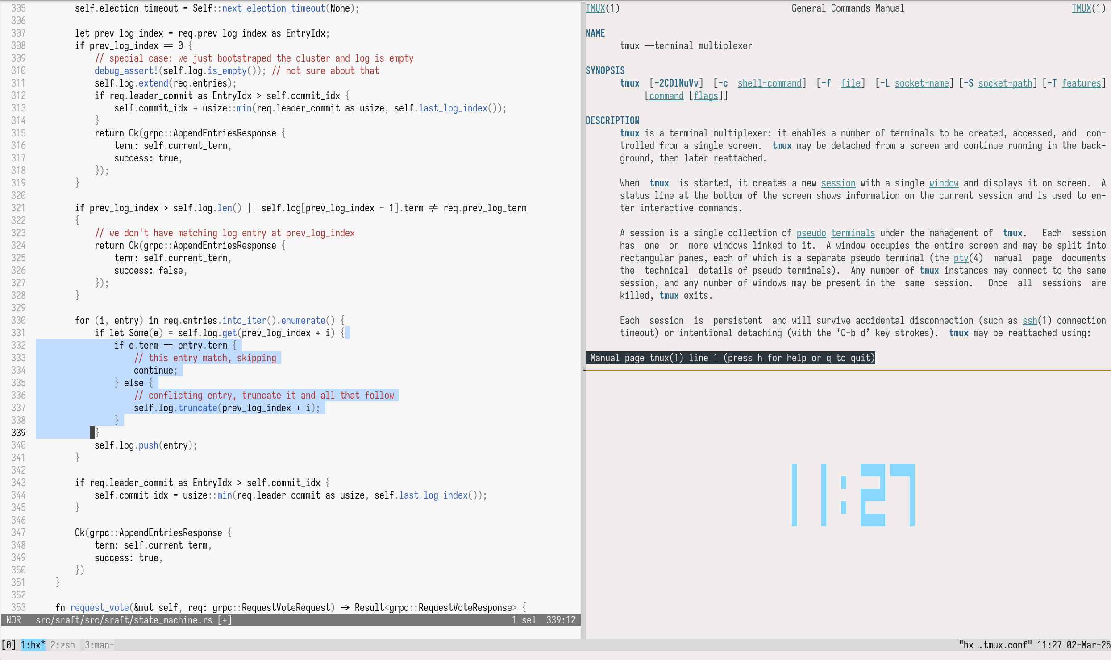Click the DESCRIPTION section heading
This screenshot has width=1111, height=660.
tap(612, 120)
